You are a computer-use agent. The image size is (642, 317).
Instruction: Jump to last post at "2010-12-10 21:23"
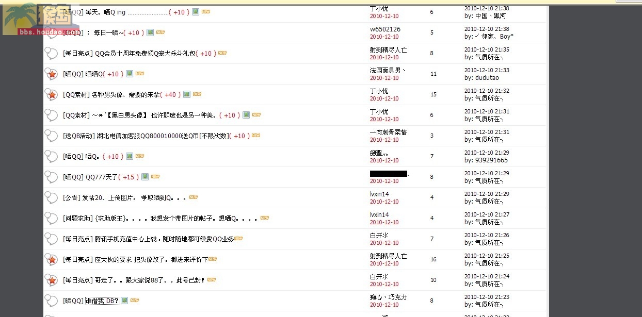[x=487, y=297]
